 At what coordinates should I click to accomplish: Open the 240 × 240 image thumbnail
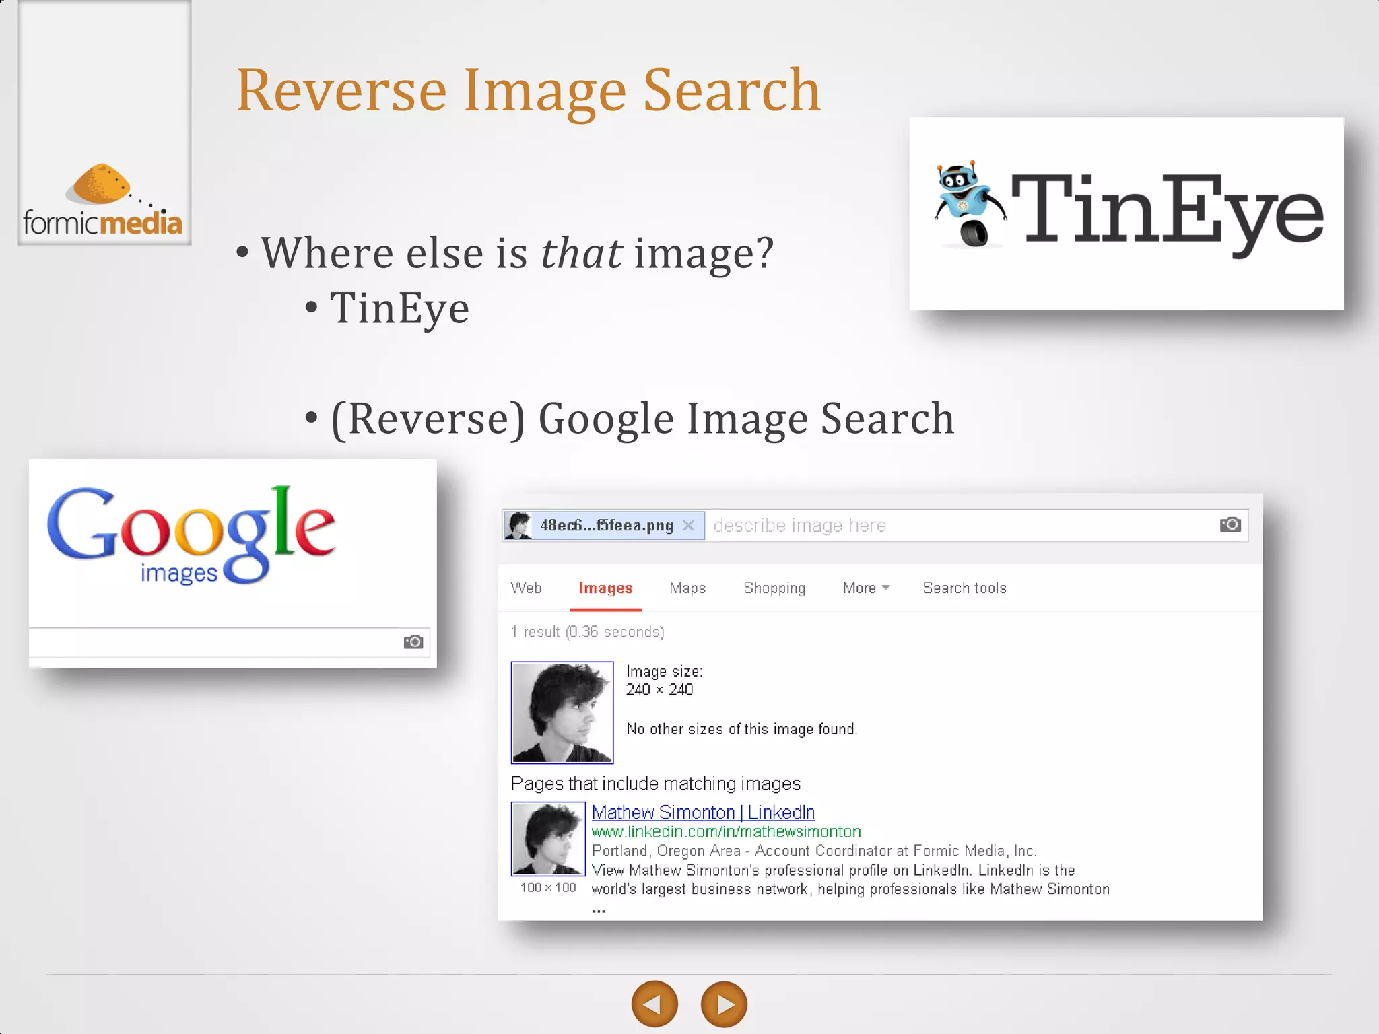[x=562, y=712]
